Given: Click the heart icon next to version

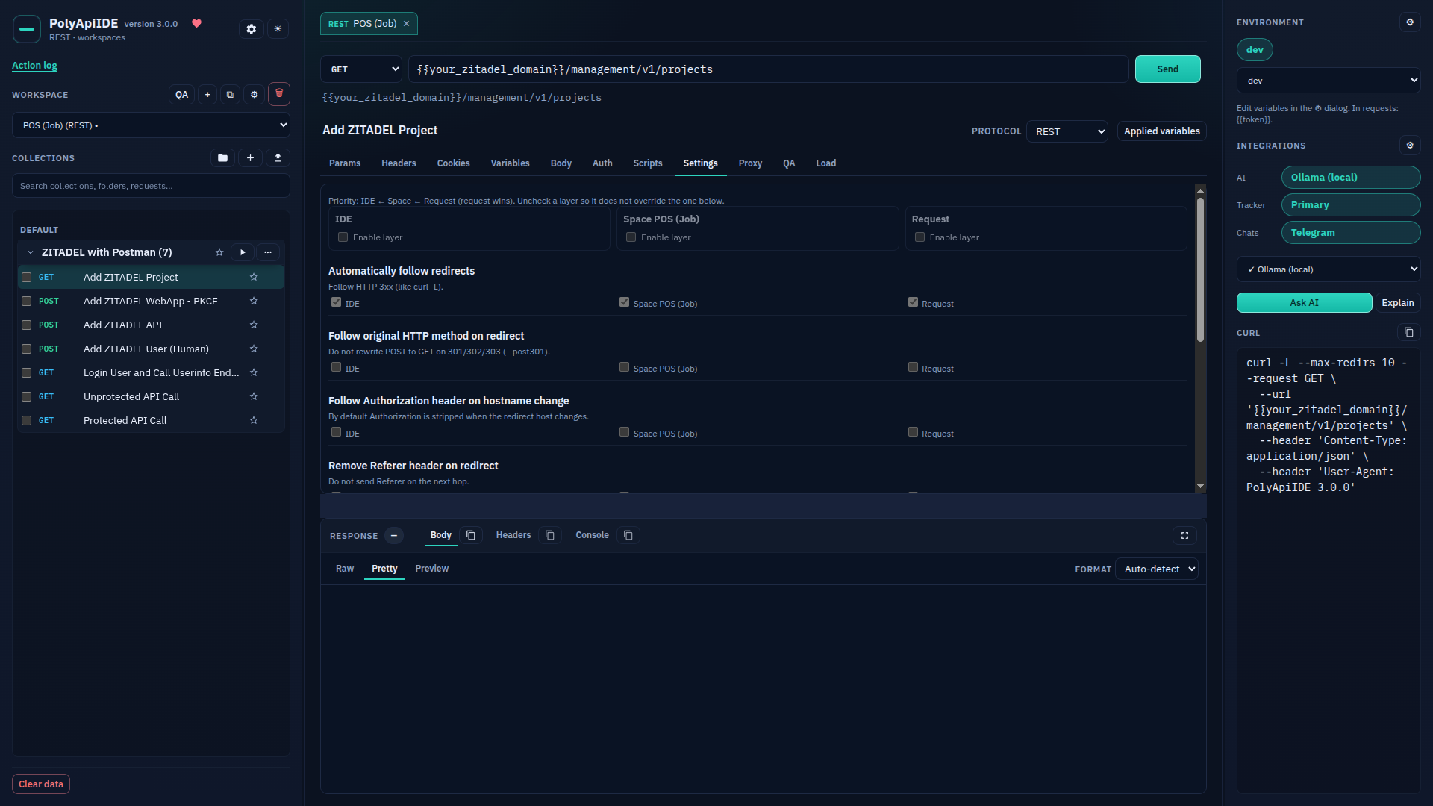Looking at the screenshot, I should coord(197,24).
